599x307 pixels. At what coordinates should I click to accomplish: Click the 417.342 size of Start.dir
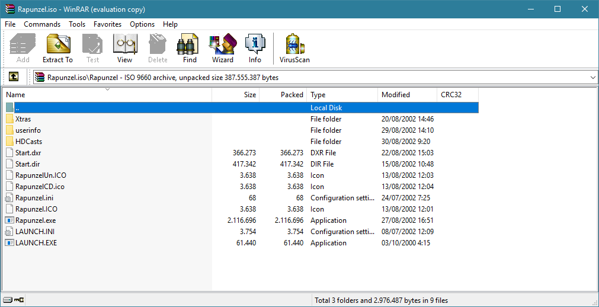pos(244,164)
